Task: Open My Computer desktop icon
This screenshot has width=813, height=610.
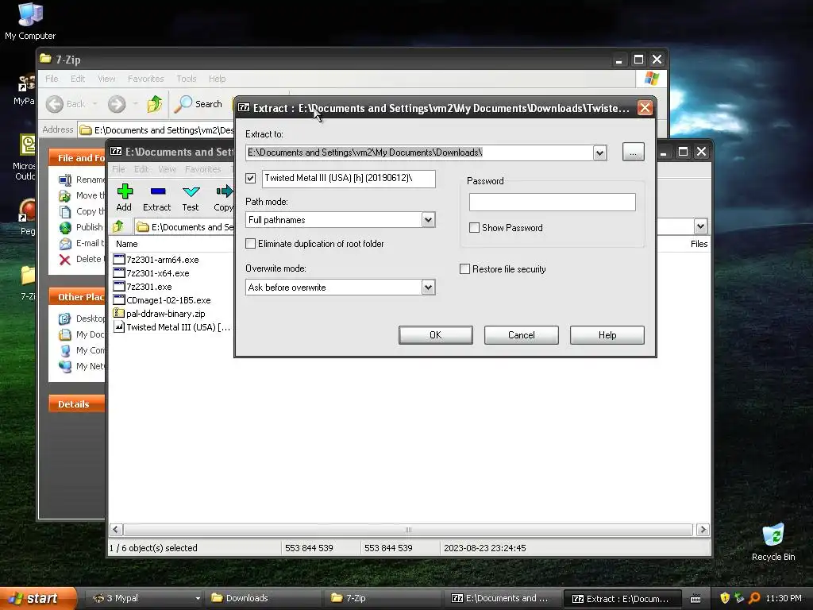Action: pyautogui.click(x=30, y=14)
